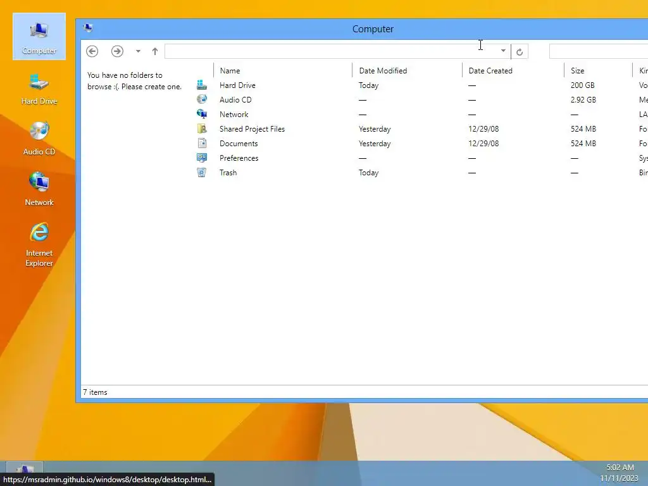648x486 pixels.
Task: Click the search box in Computer window
Action: 599,51
